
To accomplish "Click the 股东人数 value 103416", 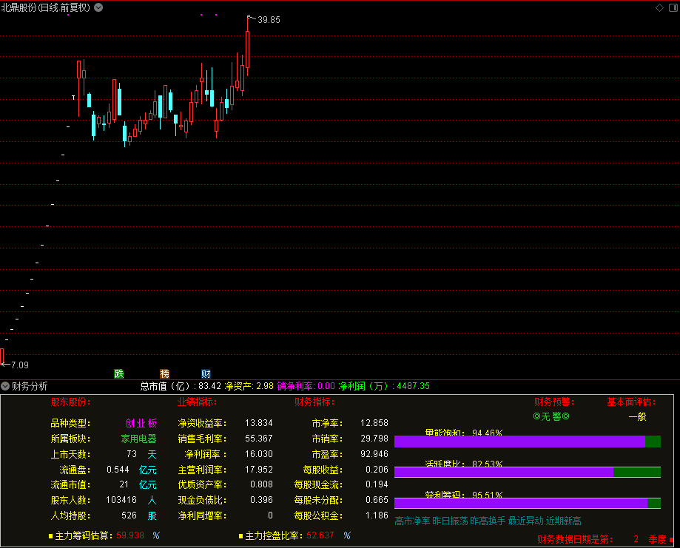I will [x=121, y=500].
